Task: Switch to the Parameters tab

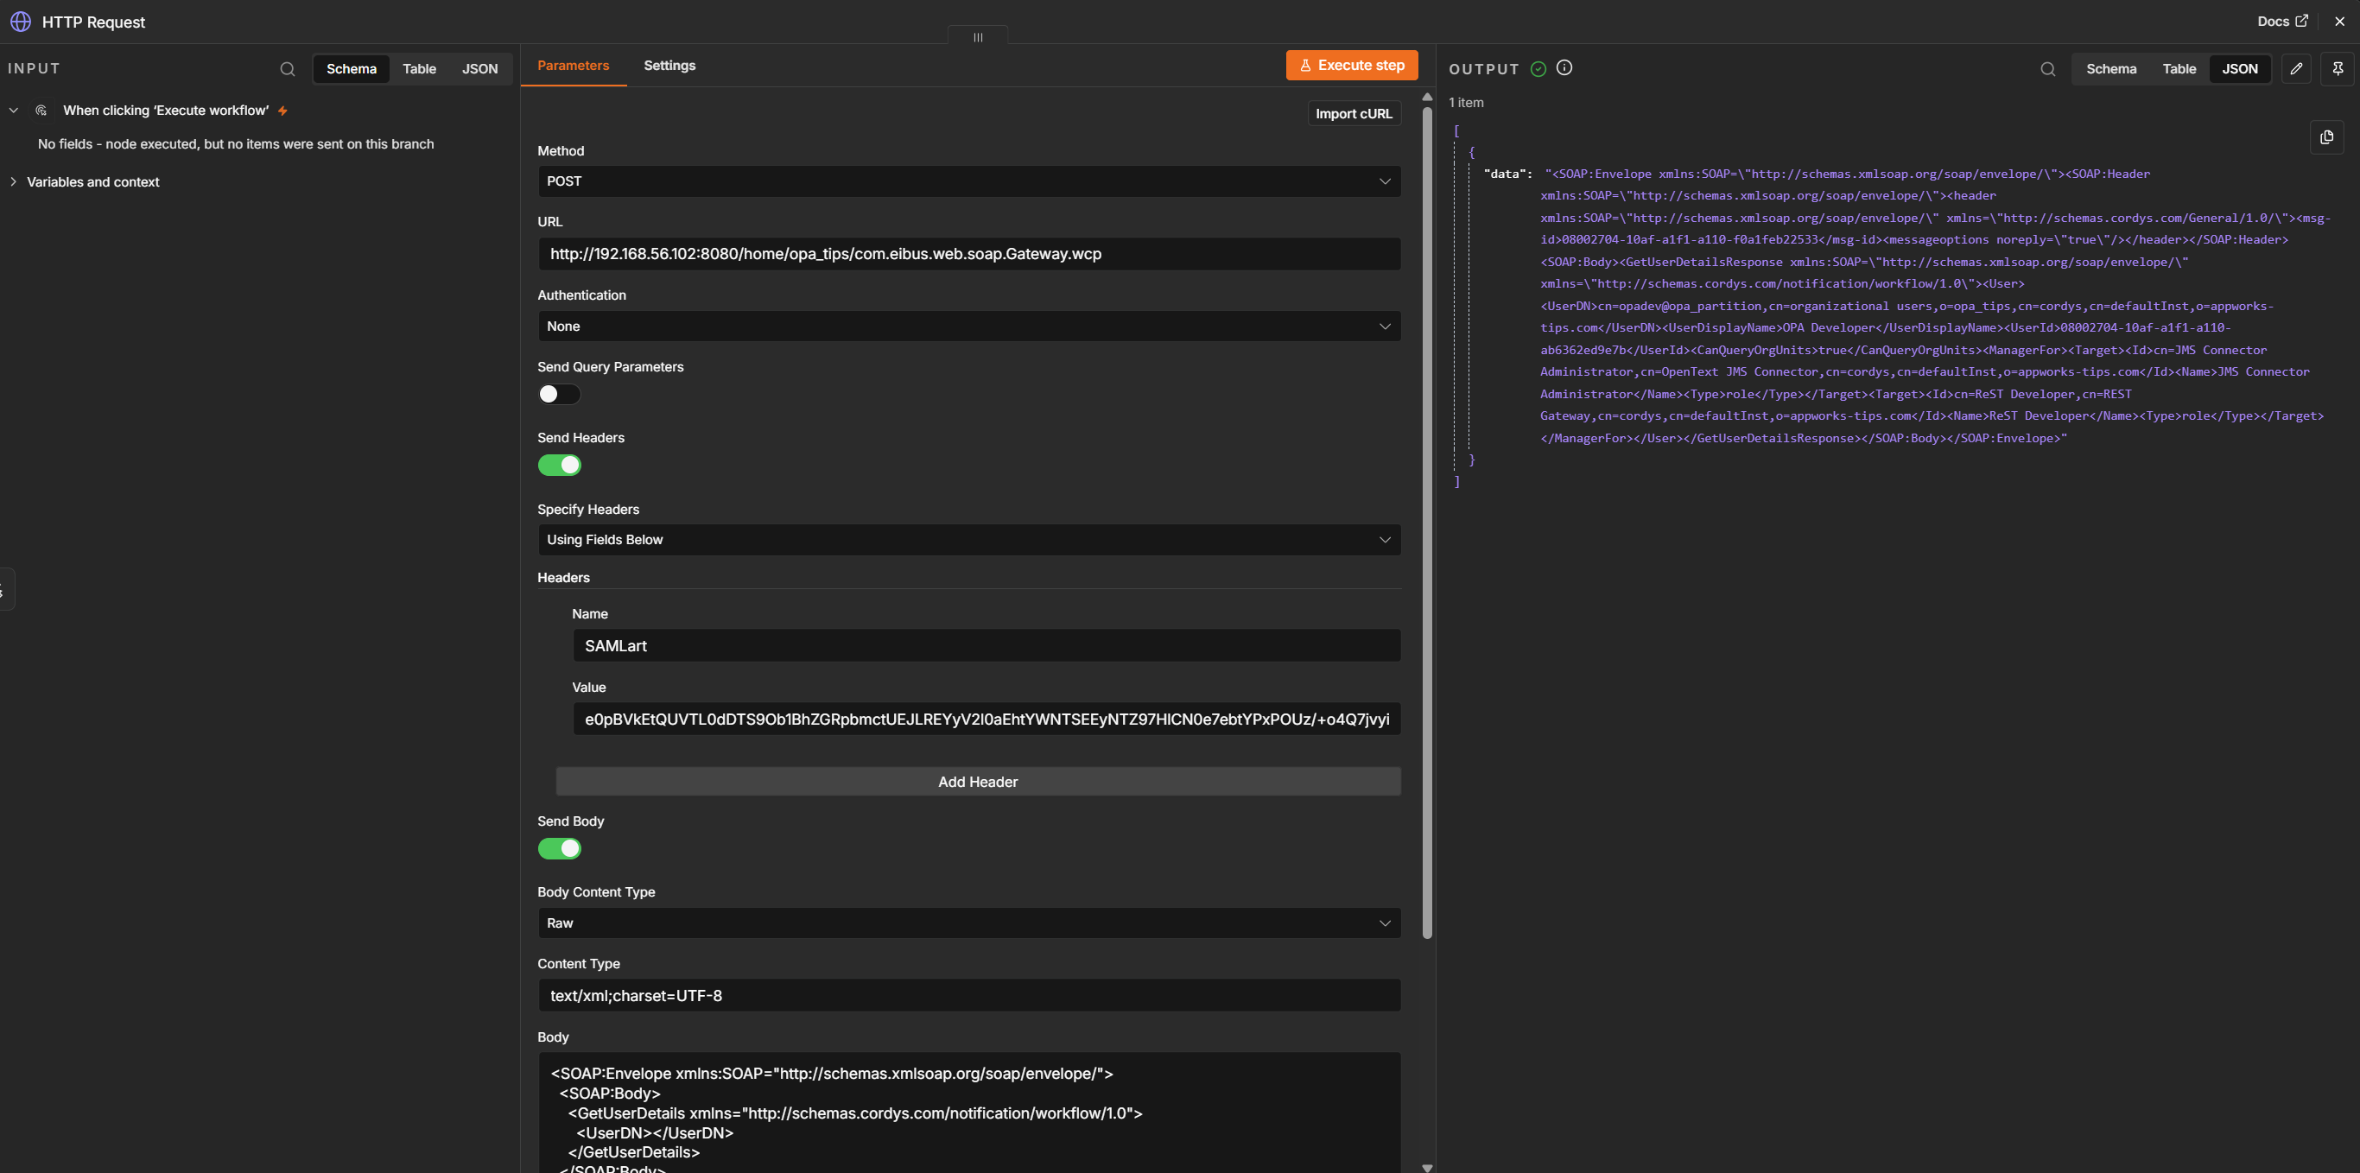Action: click(x=573, y=66)
